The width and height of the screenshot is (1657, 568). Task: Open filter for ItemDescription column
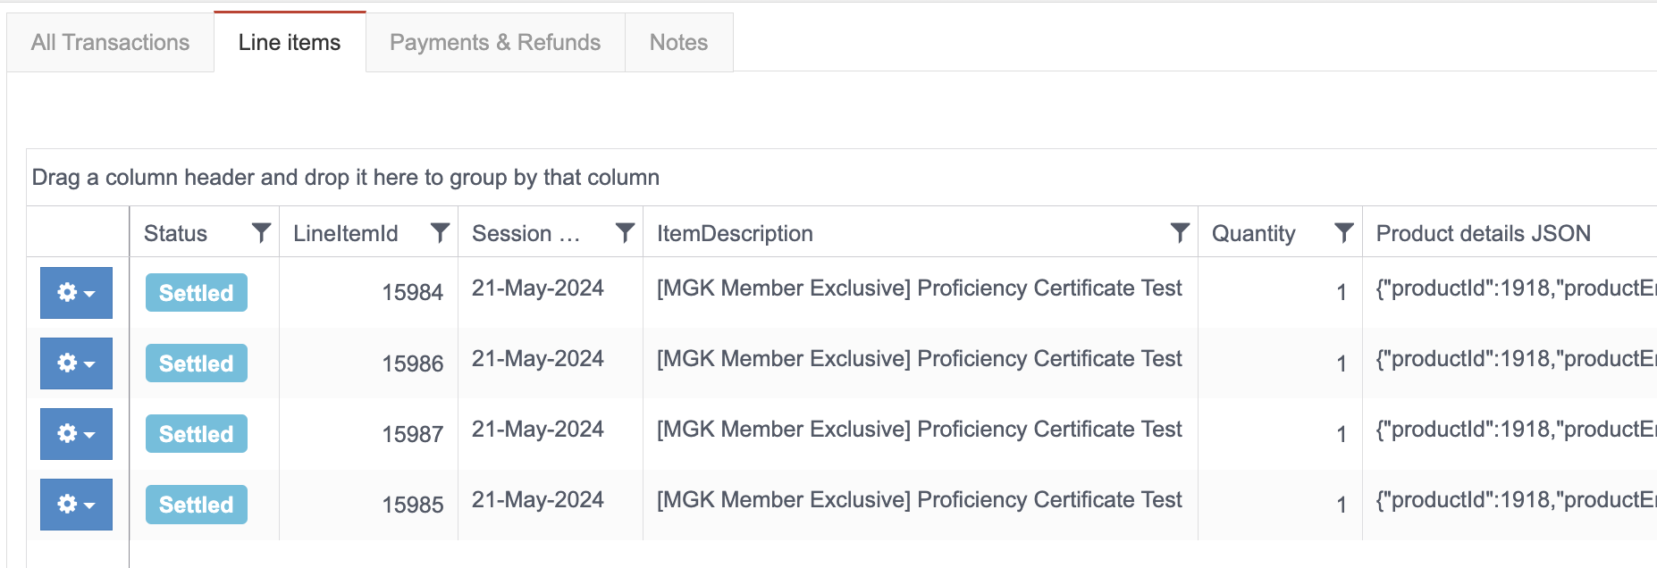1180,233
